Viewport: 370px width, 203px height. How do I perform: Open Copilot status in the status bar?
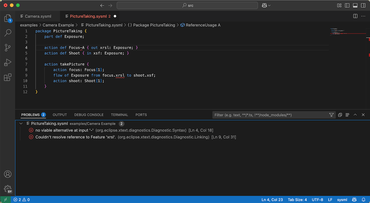tap(355, 200)
